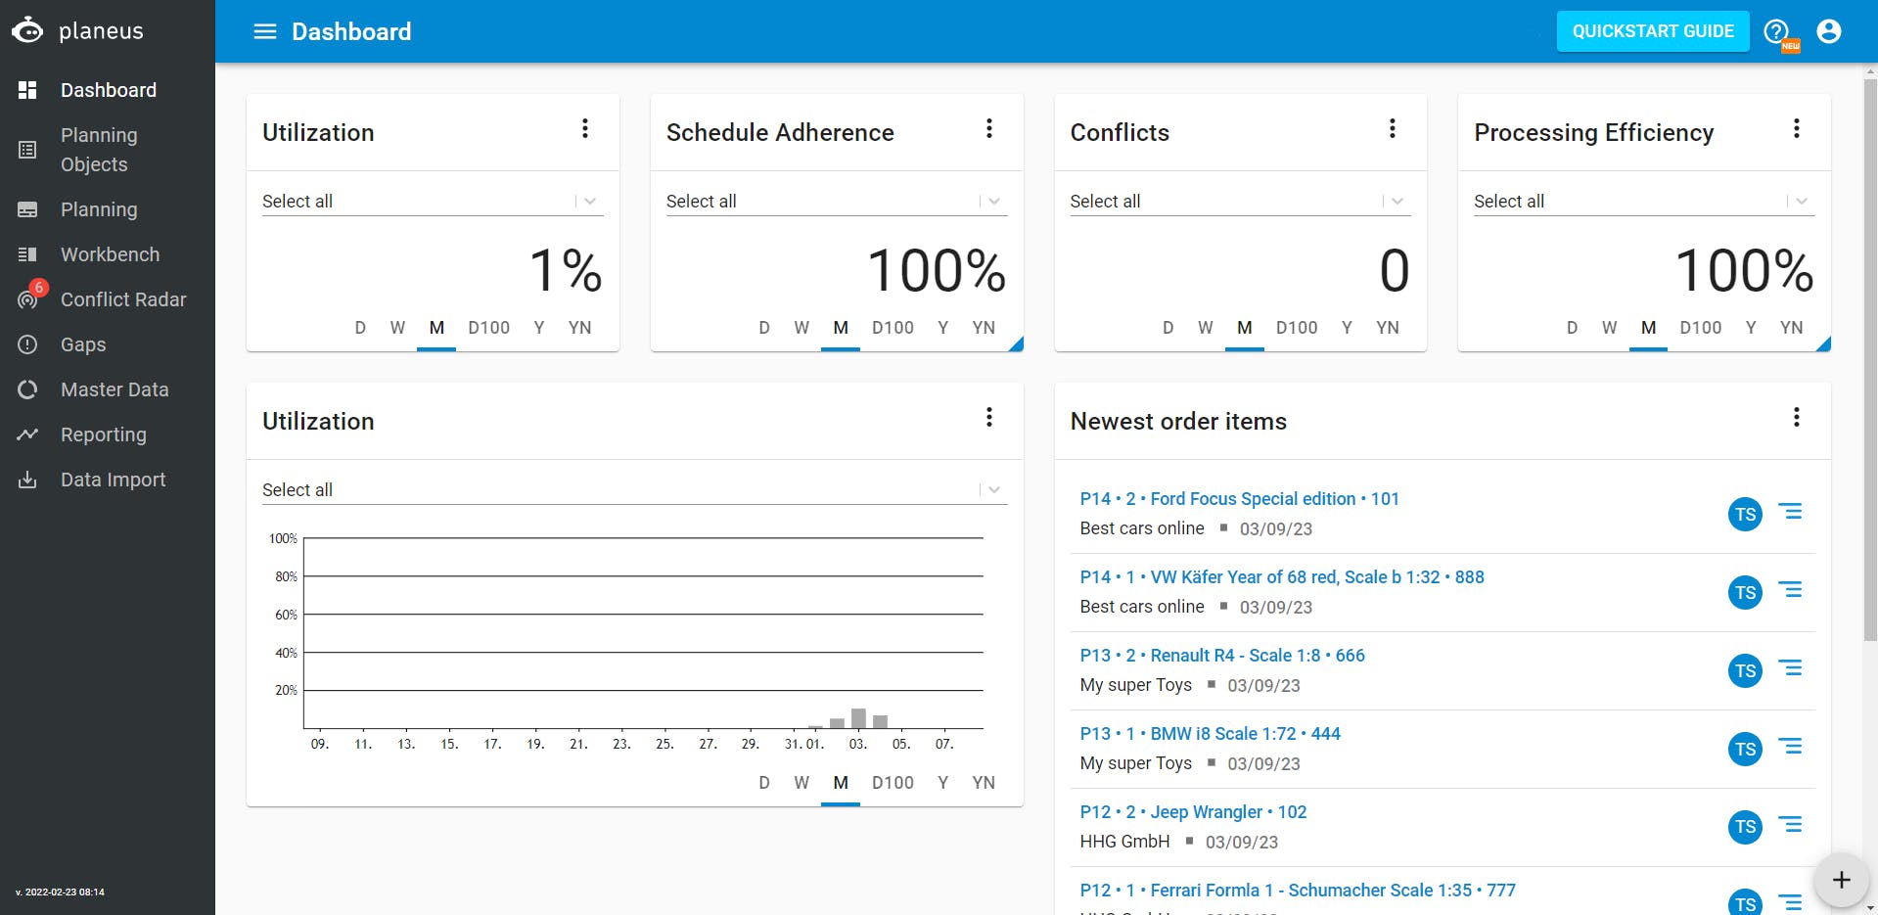Open details list icon for Ford Focus order
This screenshot has height=915, width=1878.
point(1790,512)
